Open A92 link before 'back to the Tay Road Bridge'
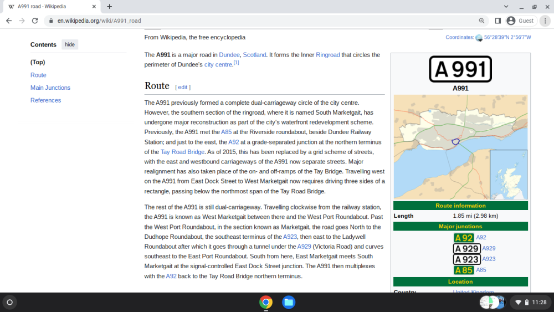Image resolution: width=554 pixels, height=312 pixels. (171, 277)
